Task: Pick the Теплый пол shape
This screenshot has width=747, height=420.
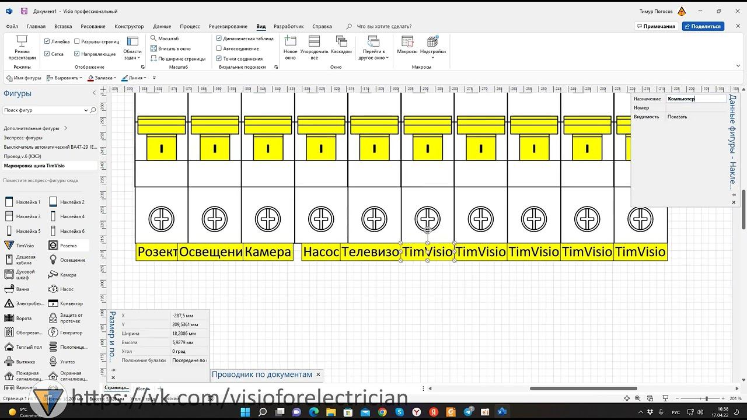Action: pyautogui.click(x=23, y=347)
